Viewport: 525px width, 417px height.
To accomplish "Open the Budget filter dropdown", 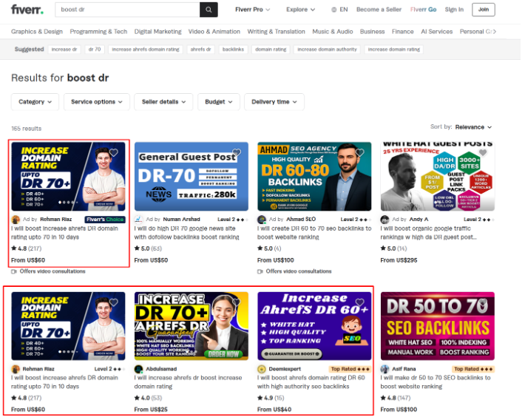I will pyautogui.click(x=220, y=102).
